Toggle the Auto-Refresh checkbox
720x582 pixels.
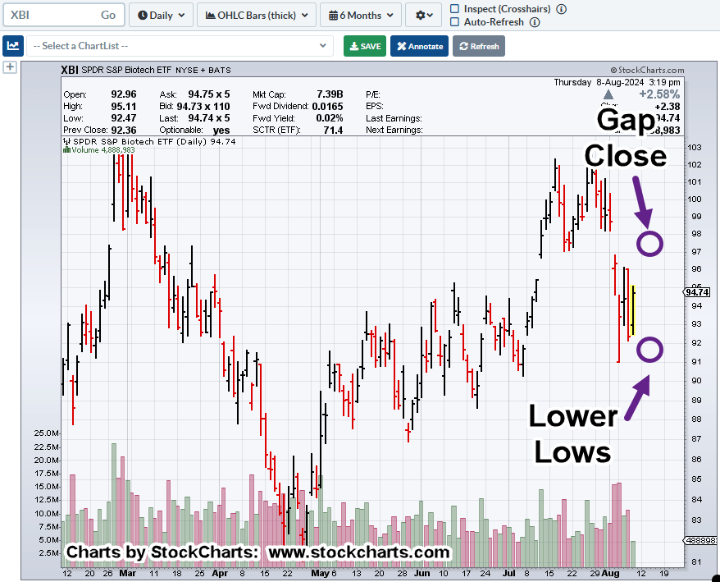pos(455,22)
